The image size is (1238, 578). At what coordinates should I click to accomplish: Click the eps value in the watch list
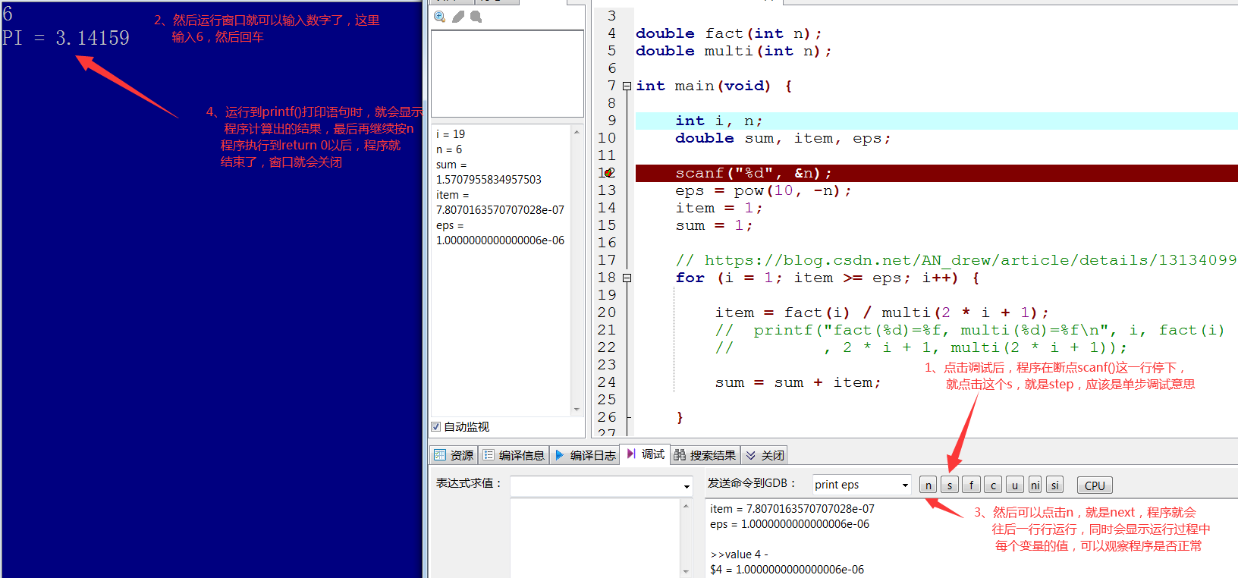point(500,240)
